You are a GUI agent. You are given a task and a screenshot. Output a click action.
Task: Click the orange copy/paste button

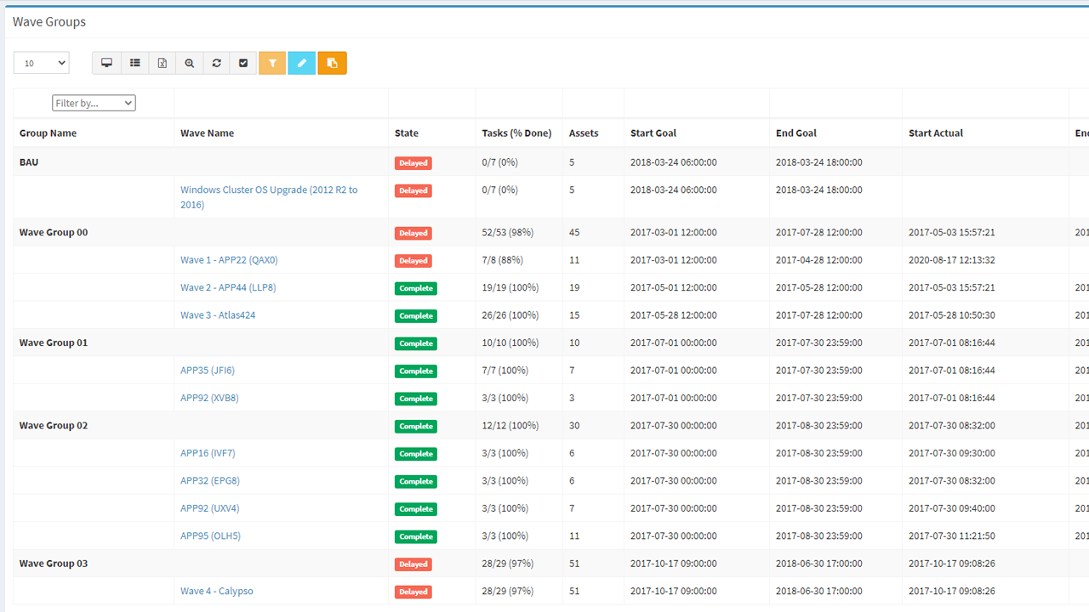(x=332, y=63)
